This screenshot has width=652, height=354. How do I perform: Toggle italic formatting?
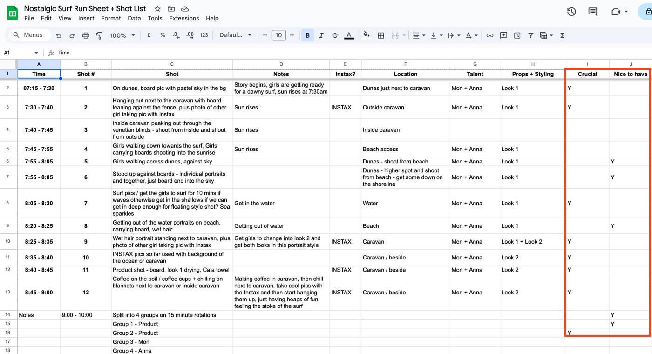[321, 35]
